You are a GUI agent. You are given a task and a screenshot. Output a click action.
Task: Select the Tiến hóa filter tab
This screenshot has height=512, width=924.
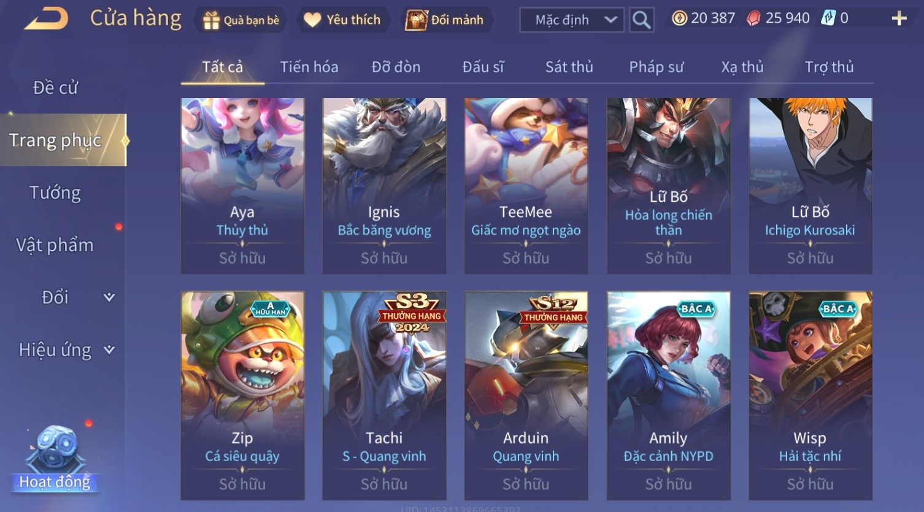tap(309, 67)
